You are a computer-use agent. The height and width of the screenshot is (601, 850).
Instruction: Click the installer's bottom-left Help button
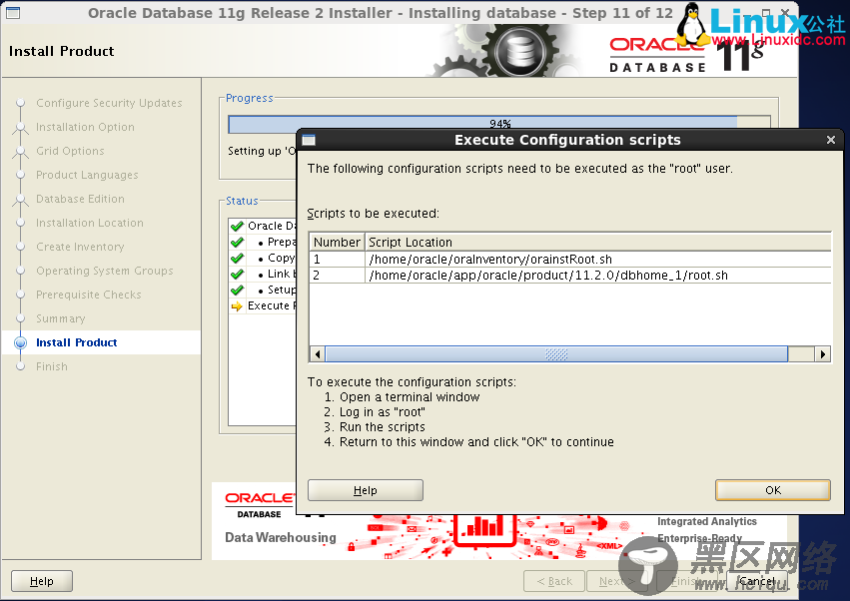(42, 581)
